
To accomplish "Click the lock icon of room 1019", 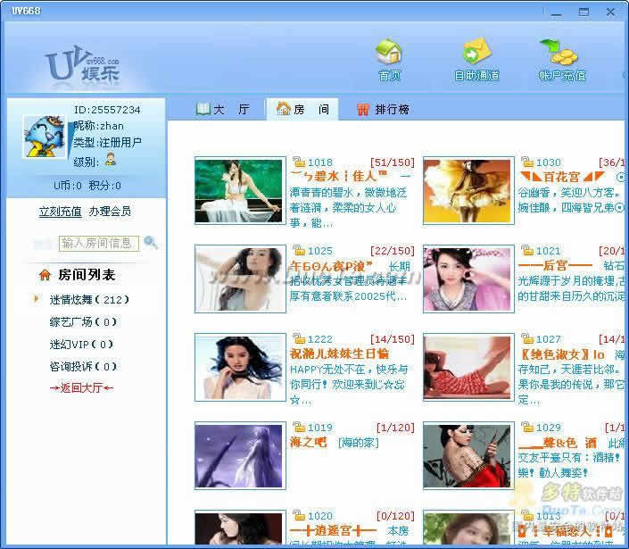I will click(299, 427).
